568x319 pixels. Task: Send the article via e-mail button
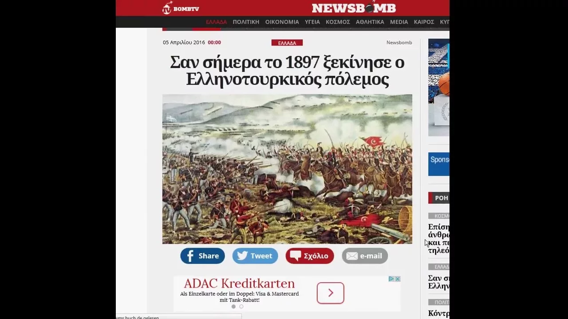click(365, 256)
